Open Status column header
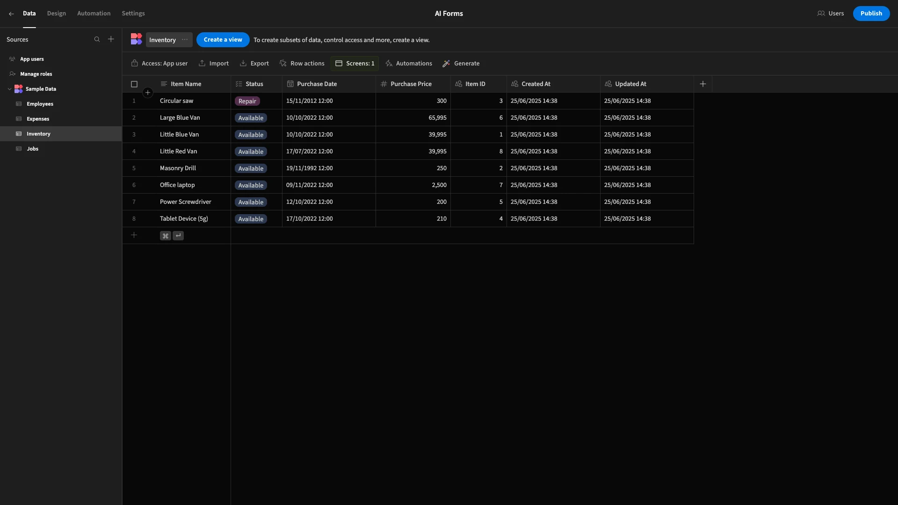Screen dimensions: 898x505 (256, 84)
